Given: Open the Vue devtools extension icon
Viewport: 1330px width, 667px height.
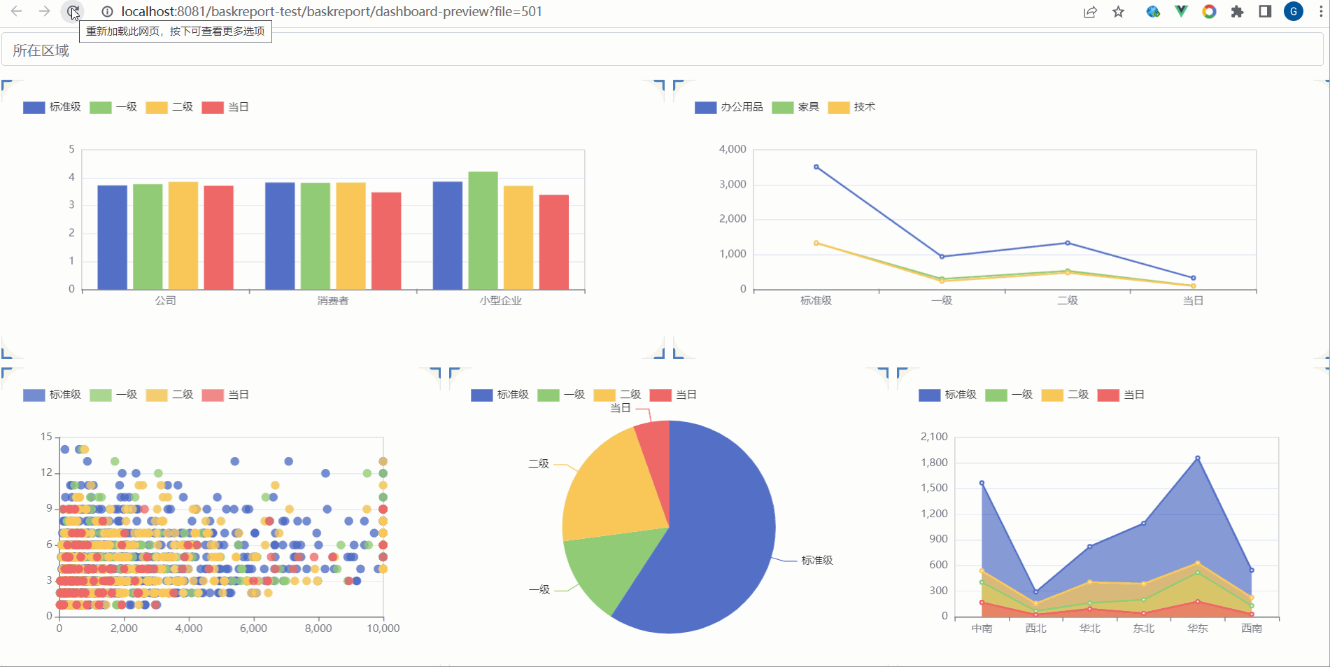Looking at the screenshot, I should (x=1181, y=12).
